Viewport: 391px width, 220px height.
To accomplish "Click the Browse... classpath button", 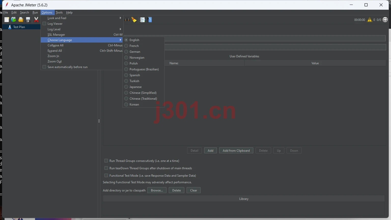I will tap(157, 190).
